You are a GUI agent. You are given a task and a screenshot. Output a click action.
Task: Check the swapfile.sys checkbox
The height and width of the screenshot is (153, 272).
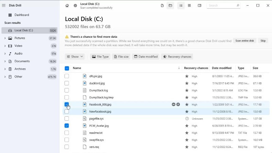pyautogui.click(x=67, y=140)
